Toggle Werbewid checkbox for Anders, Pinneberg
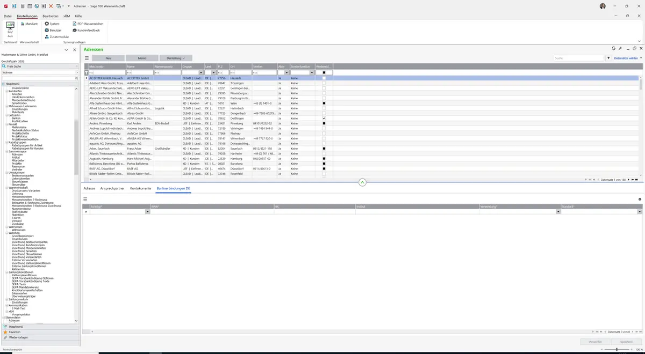 (324, 123)
